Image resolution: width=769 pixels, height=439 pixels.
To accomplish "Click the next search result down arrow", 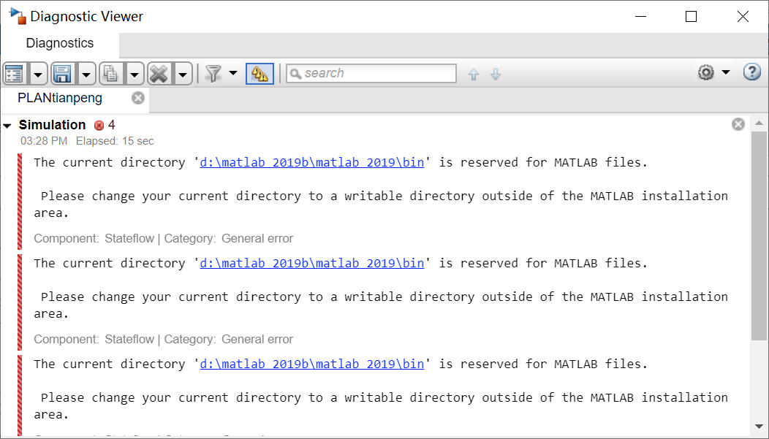I will tap(496, 74).
